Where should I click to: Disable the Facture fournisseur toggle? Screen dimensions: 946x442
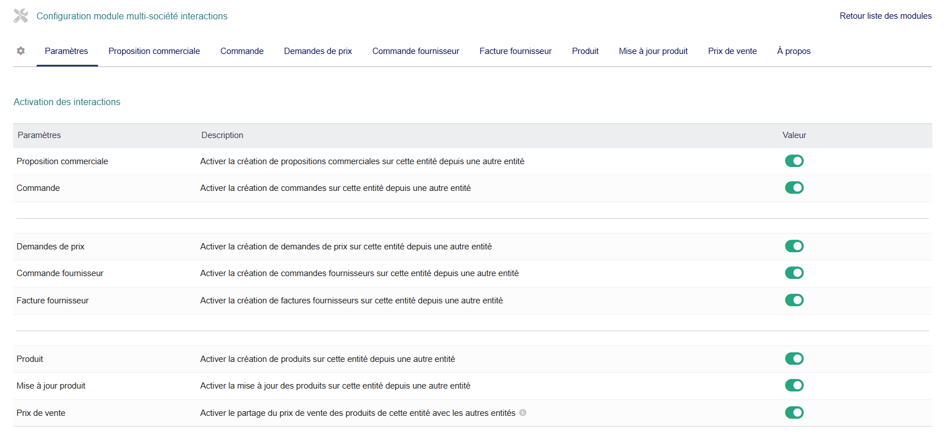pyautogui.click(x=794, y=301)
